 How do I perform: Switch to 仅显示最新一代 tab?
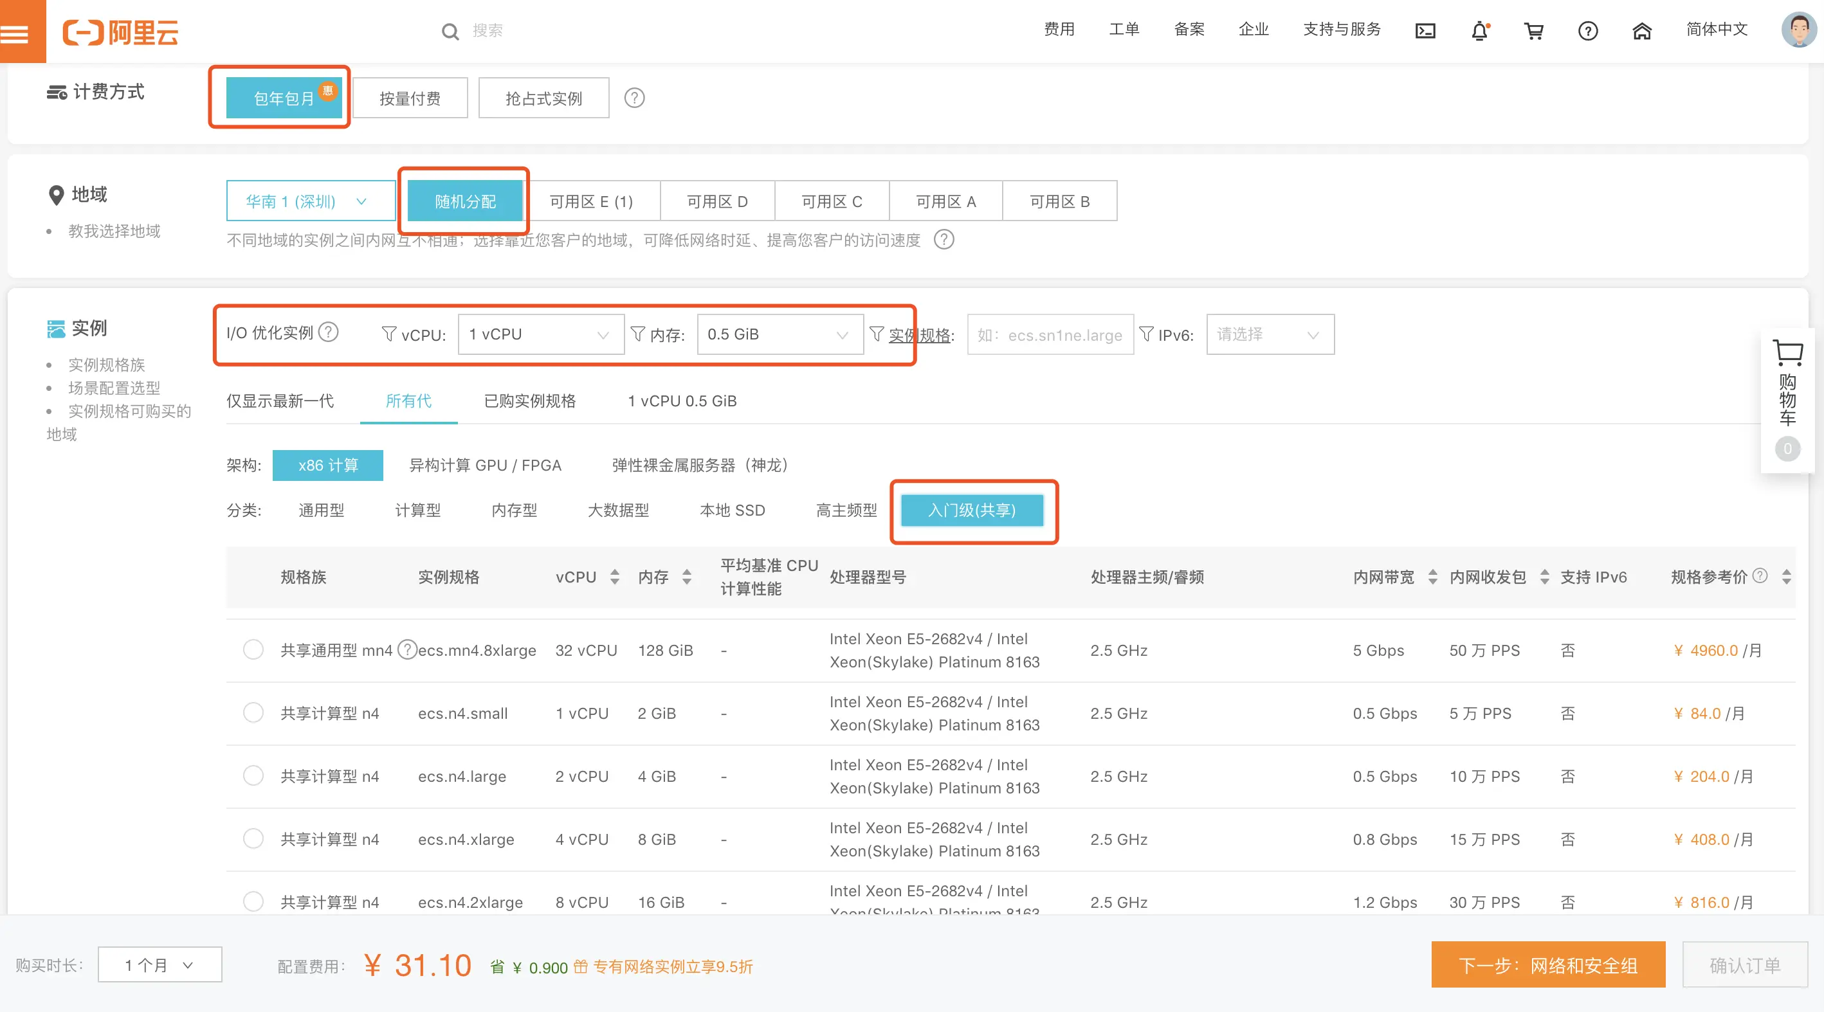tap(280, 401)
